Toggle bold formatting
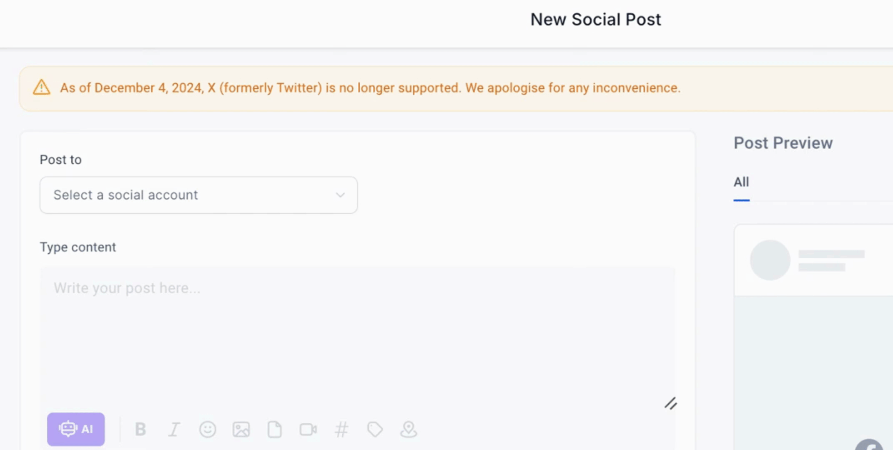The image size is (893, 450). [140, 429]
